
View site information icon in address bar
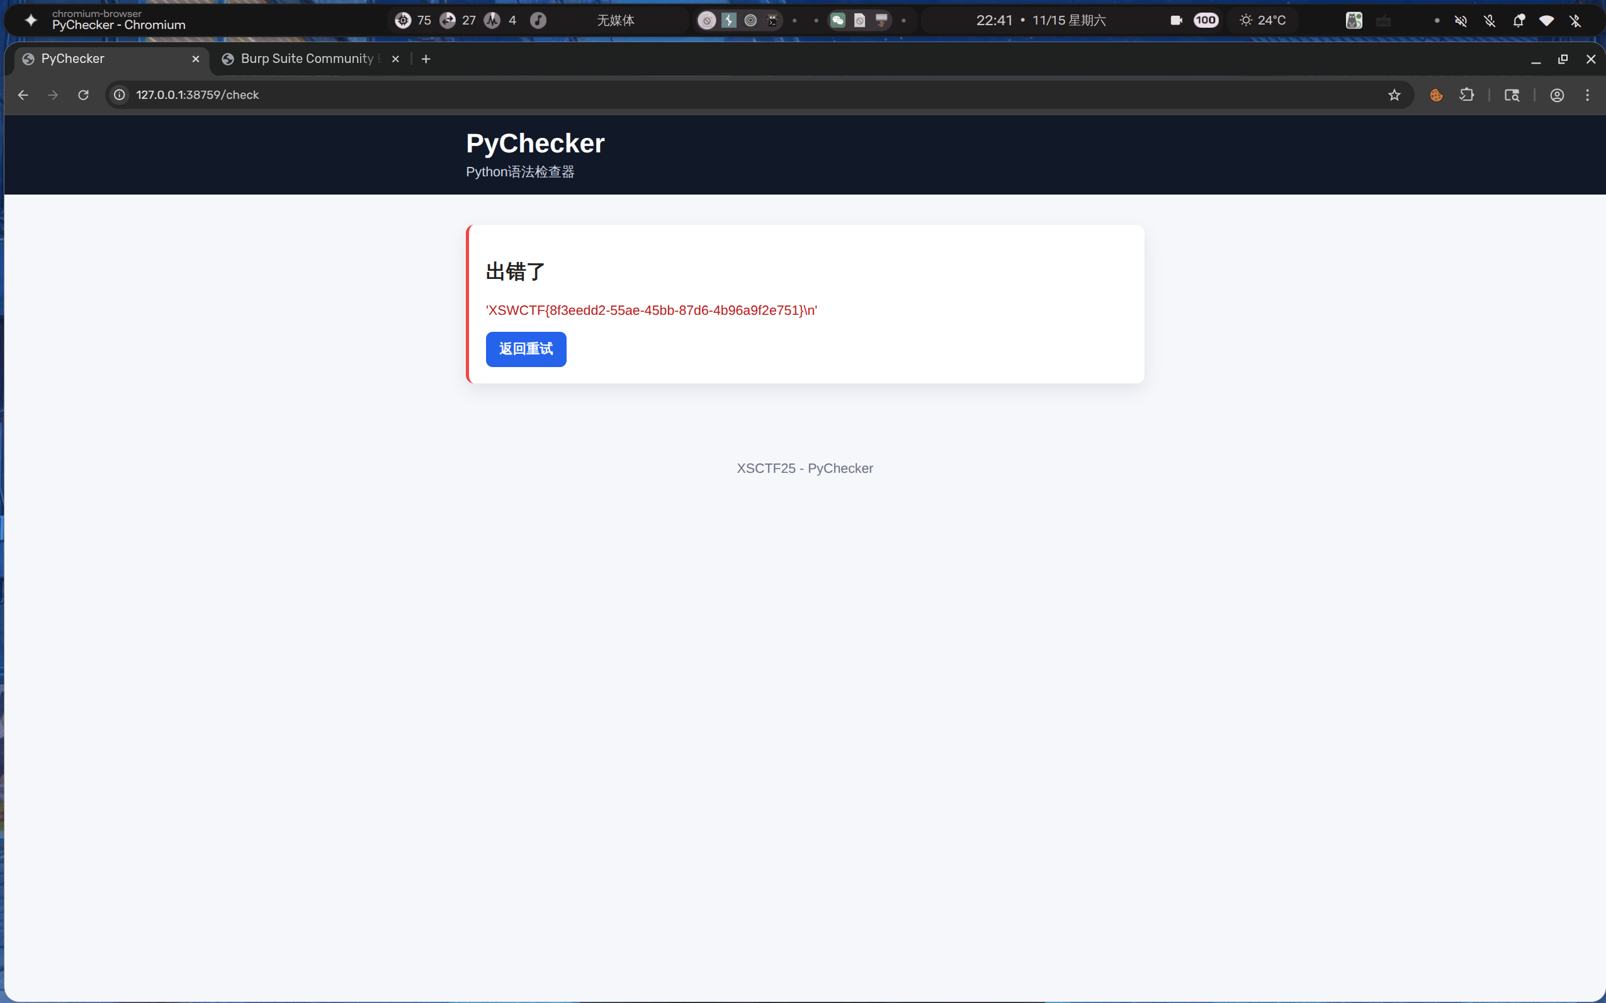[x=120, y=95]
